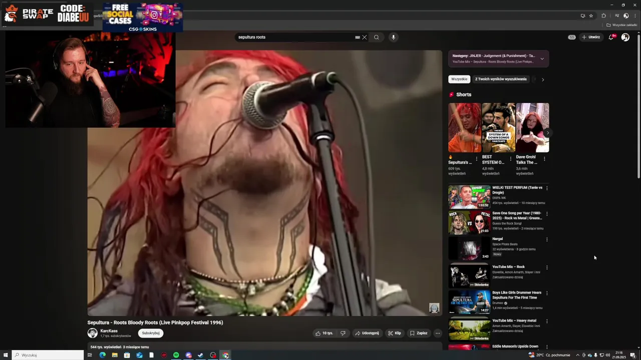Show more filter chips with right arrow
The width and height of the screenshot is (641, 360).
click(542, 79)
